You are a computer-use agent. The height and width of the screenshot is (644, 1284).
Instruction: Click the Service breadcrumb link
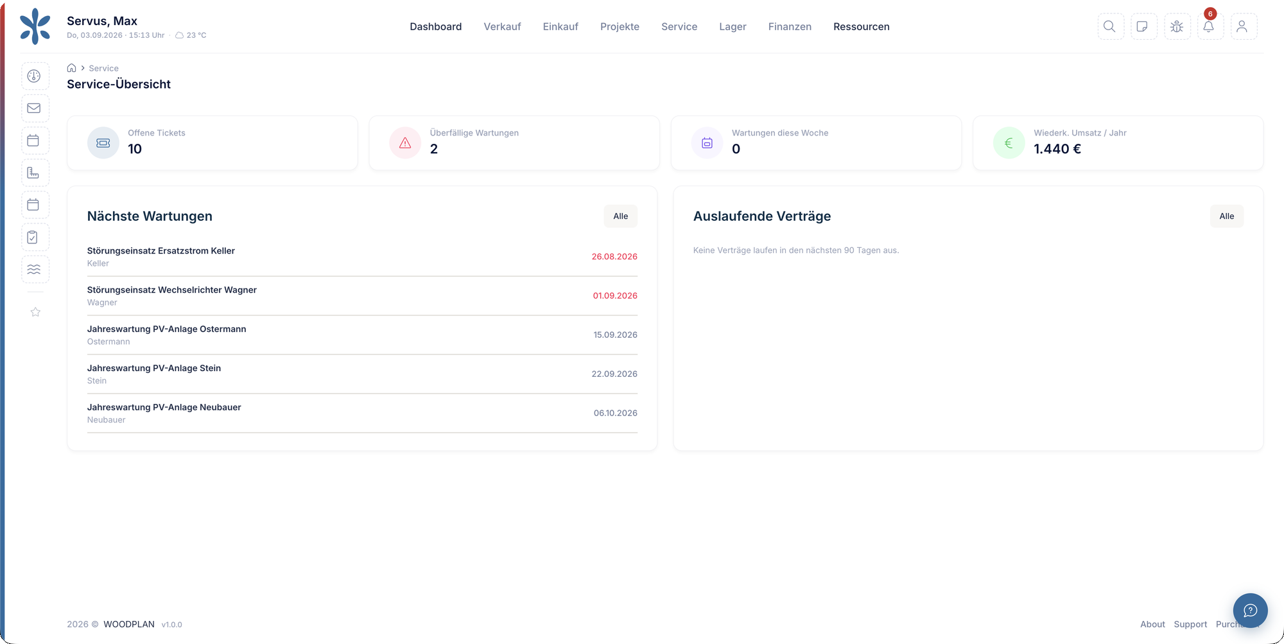[103, 68]
